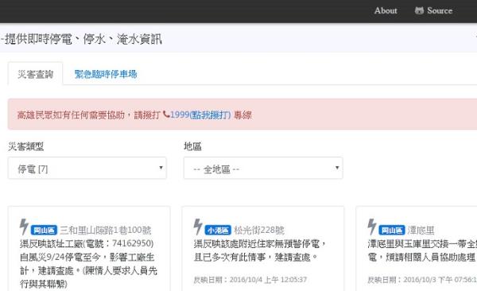
Task: Click the 潭底里 location title
Action: point(421,230)
